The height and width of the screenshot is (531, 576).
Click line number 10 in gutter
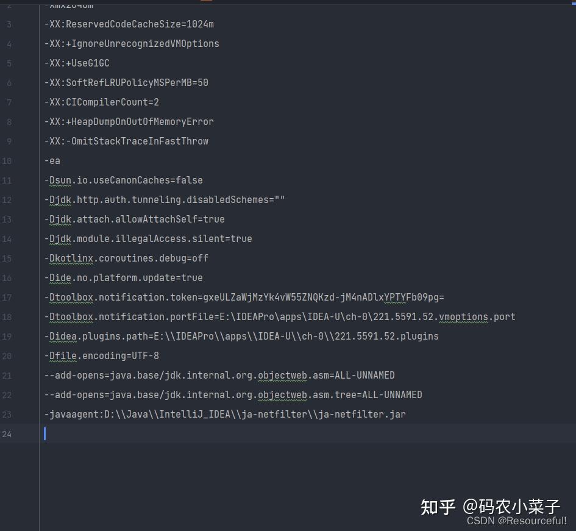[7, 161]
